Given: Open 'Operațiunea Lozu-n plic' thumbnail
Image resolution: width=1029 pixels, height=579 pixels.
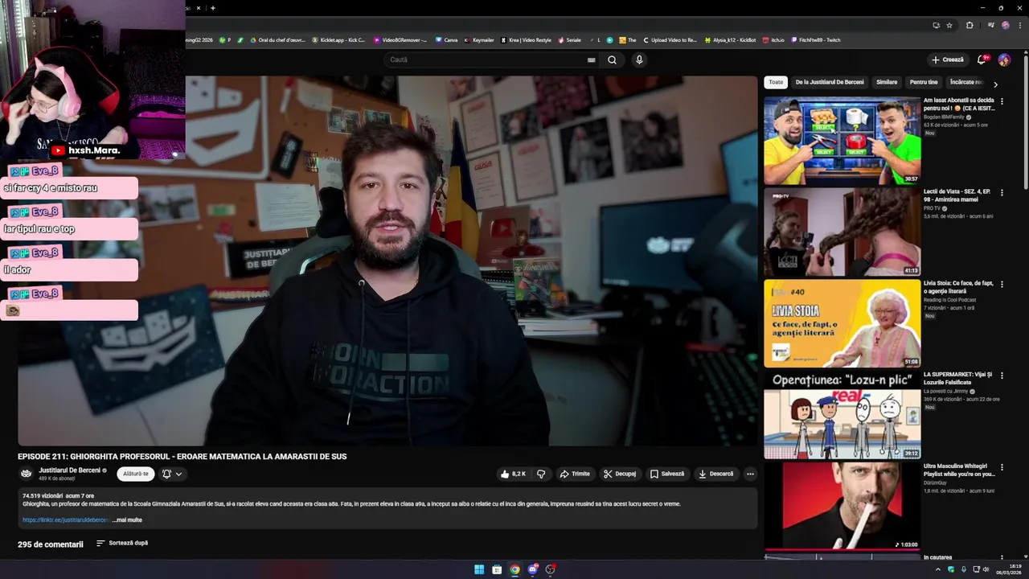Looking at the screenshot, I should coord(842,414).
